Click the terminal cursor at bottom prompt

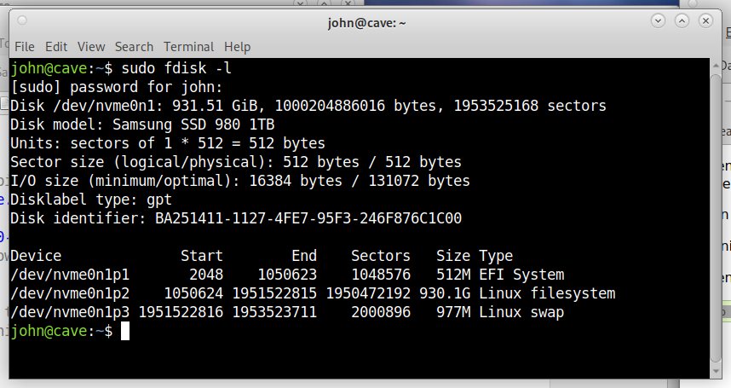click(125, 331)
